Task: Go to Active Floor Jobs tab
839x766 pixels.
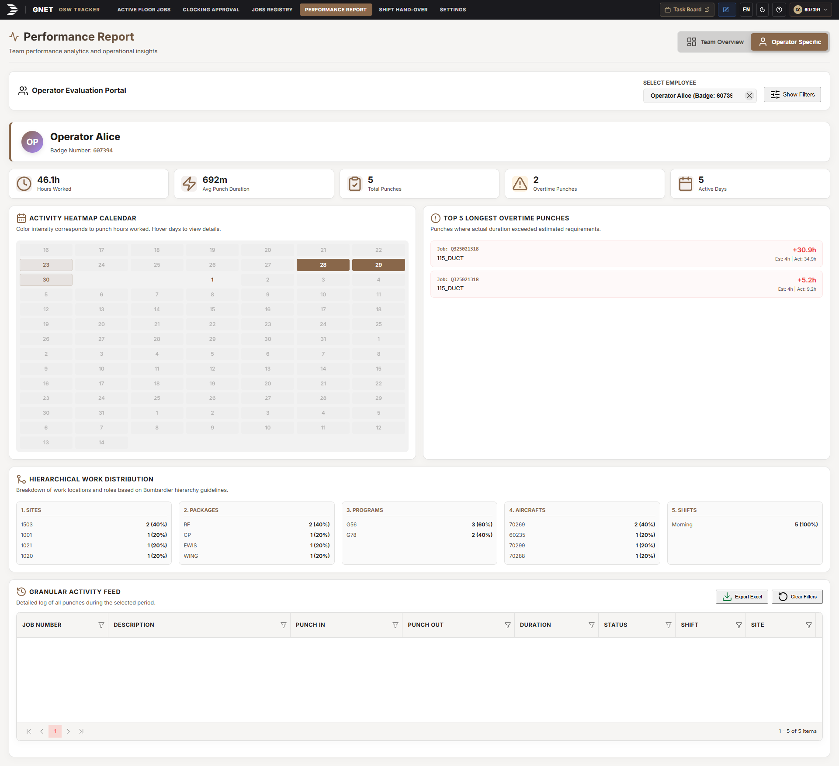Action: tap(144, 10)
